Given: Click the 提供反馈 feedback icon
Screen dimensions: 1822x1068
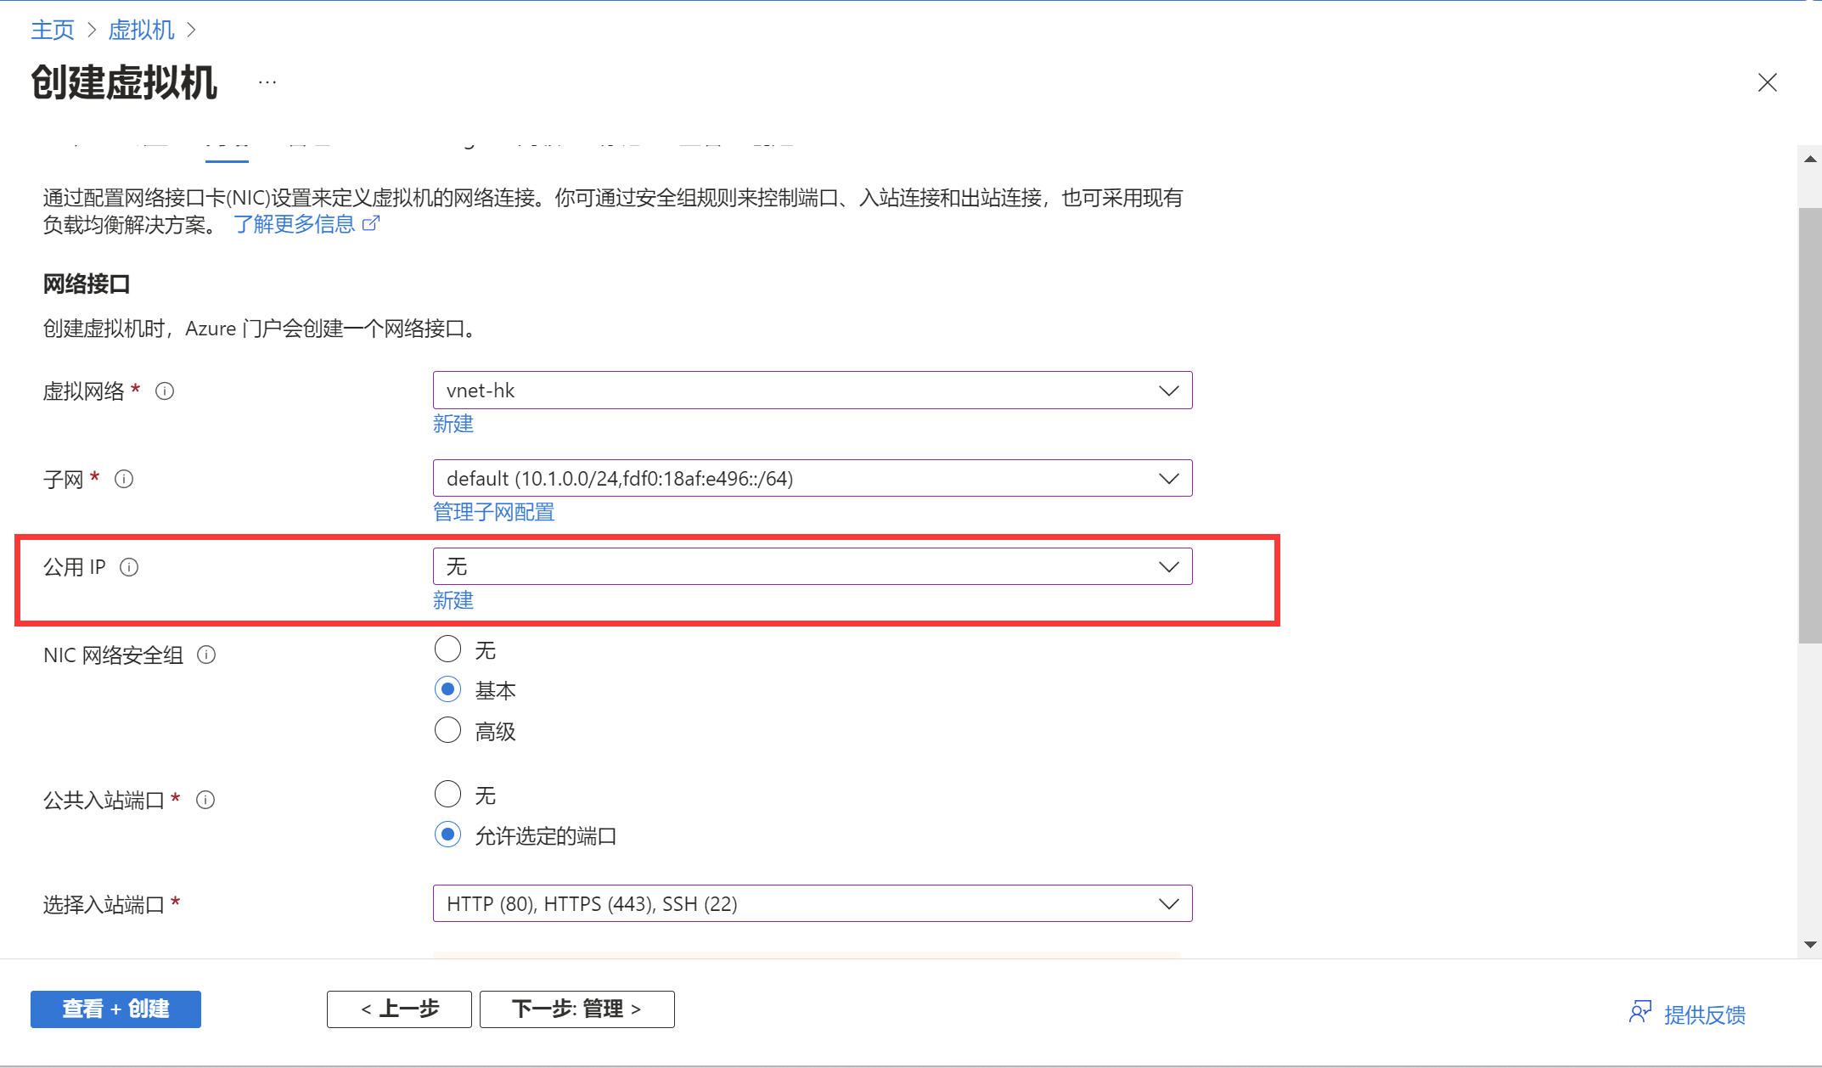Looking at the screenshot, I should [1640, 1012].
